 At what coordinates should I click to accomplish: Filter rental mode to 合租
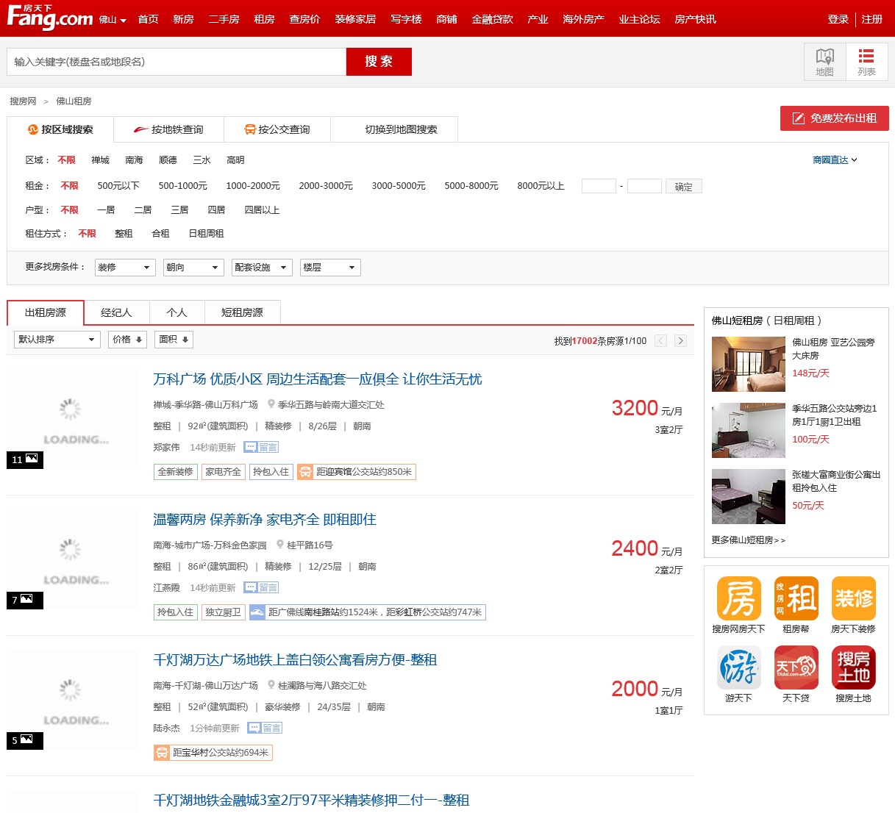pyautogui.click(x=160, y=234)
